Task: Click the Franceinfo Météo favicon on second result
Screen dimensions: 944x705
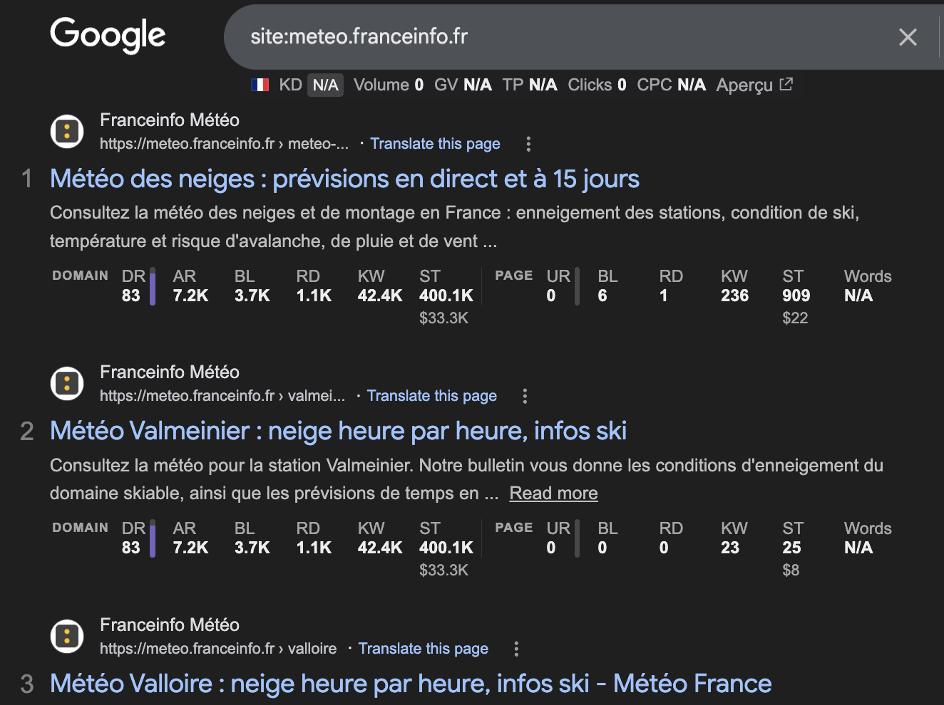Action: pos(66,383)
